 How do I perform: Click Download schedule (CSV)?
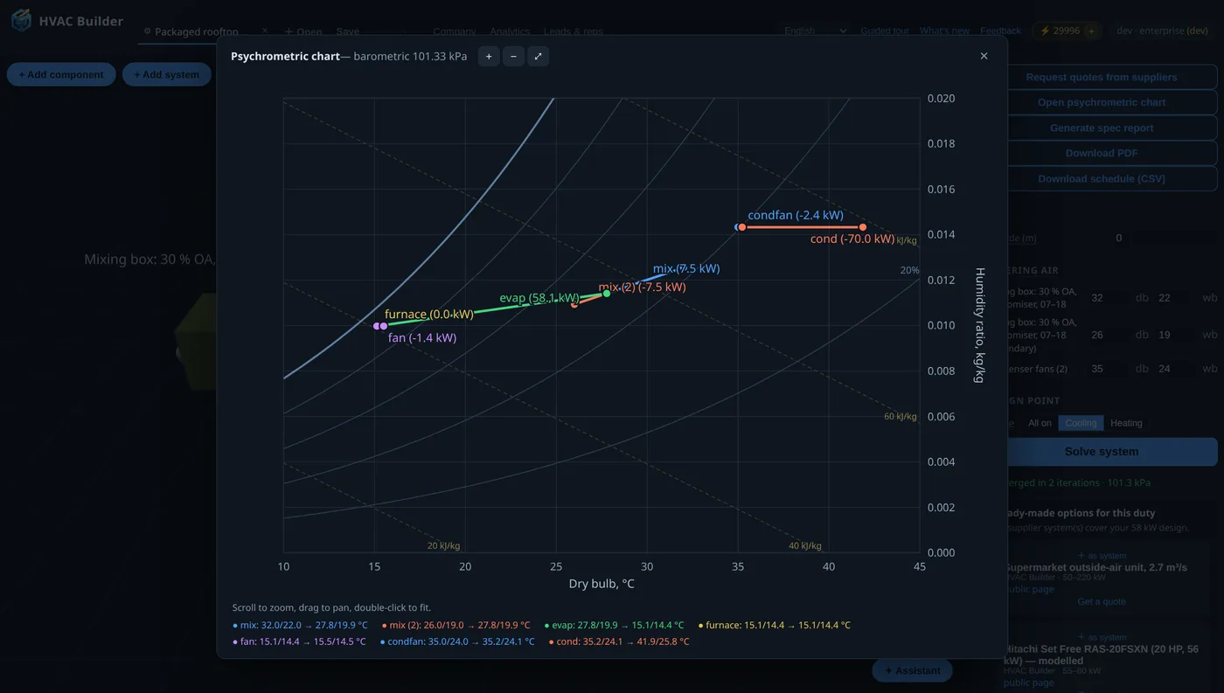click(1102, 178)
